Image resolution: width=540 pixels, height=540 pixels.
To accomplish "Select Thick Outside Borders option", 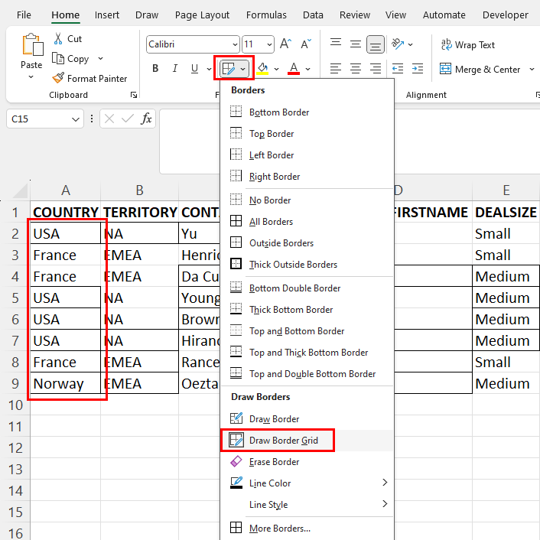I will [x=307, y=264].
